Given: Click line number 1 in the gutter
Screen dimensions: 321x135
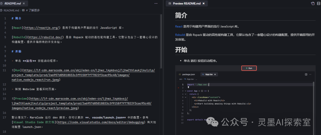Looking at the screenshot, I should (5, 18).
